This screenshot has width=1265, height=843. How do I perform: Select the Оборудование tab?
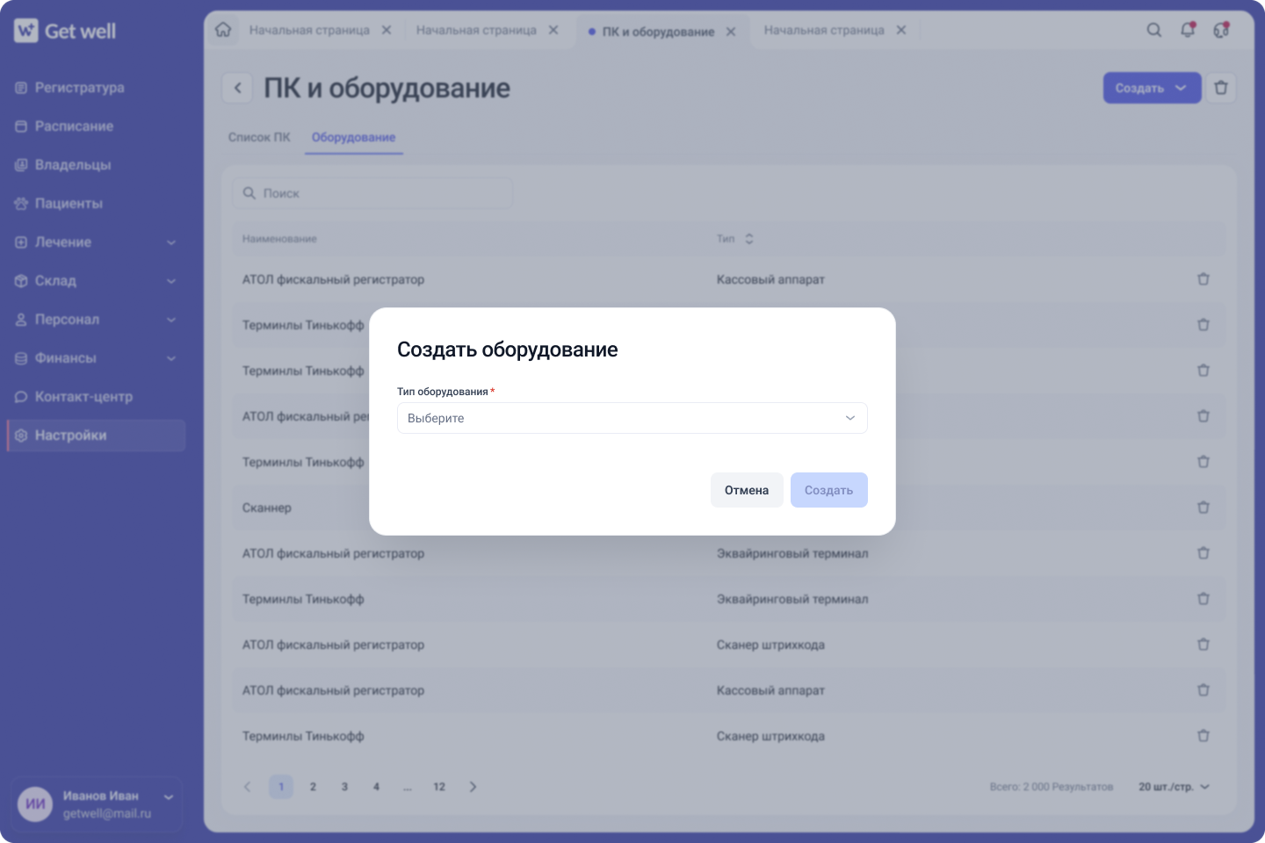click(353, 137)
